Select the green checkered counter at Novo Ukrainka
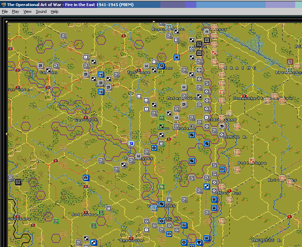The image size is (302, 247). point(161,126)
